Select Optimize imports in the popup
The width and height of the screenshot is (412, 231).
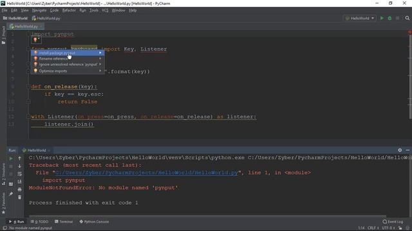pyautogui.click(x=68, y=71)
